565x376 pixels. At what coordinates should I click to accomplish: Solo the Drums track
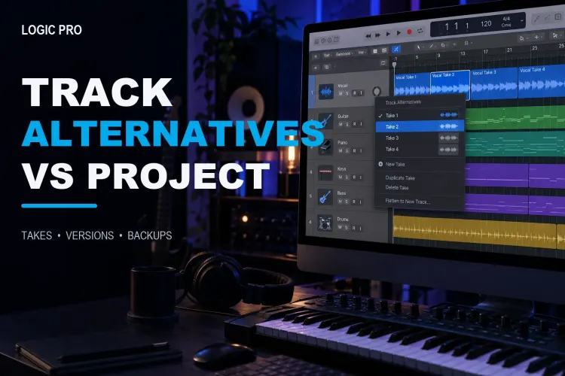347,227
